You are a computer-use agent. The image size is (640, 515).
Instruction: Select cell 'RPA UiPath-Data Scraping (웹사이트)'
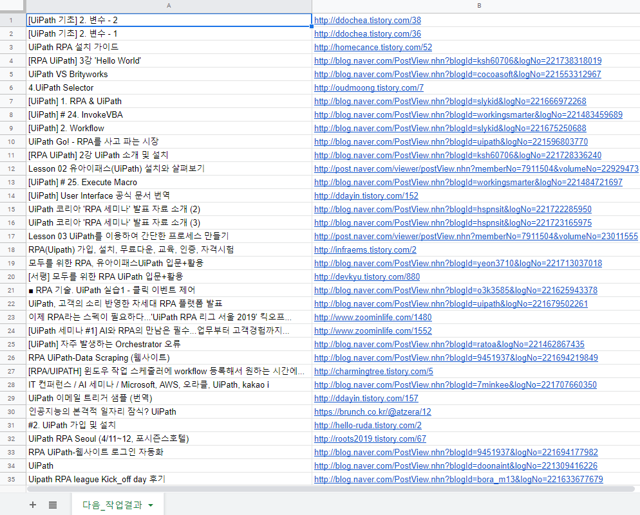pos(169,357)
